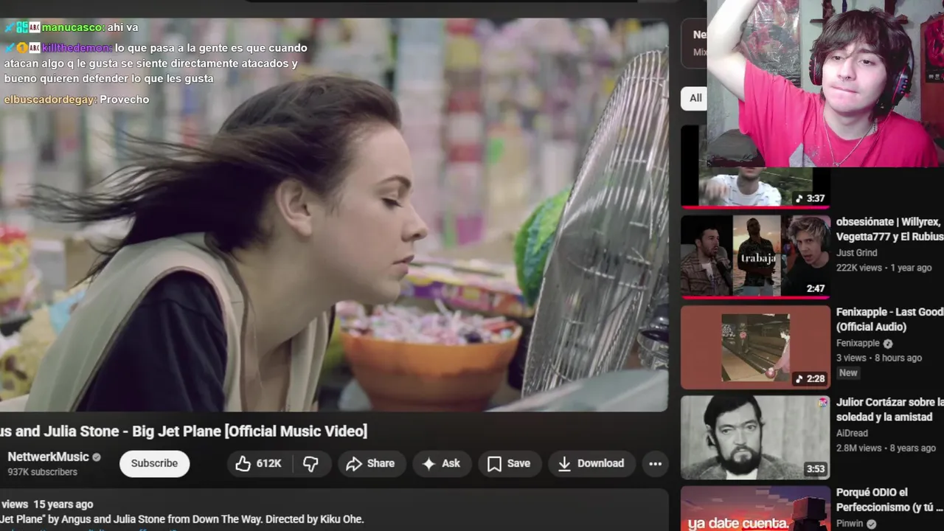
Task: Click the 'obsesiónate | Willyrex' video title text
Action: (889, 229)
